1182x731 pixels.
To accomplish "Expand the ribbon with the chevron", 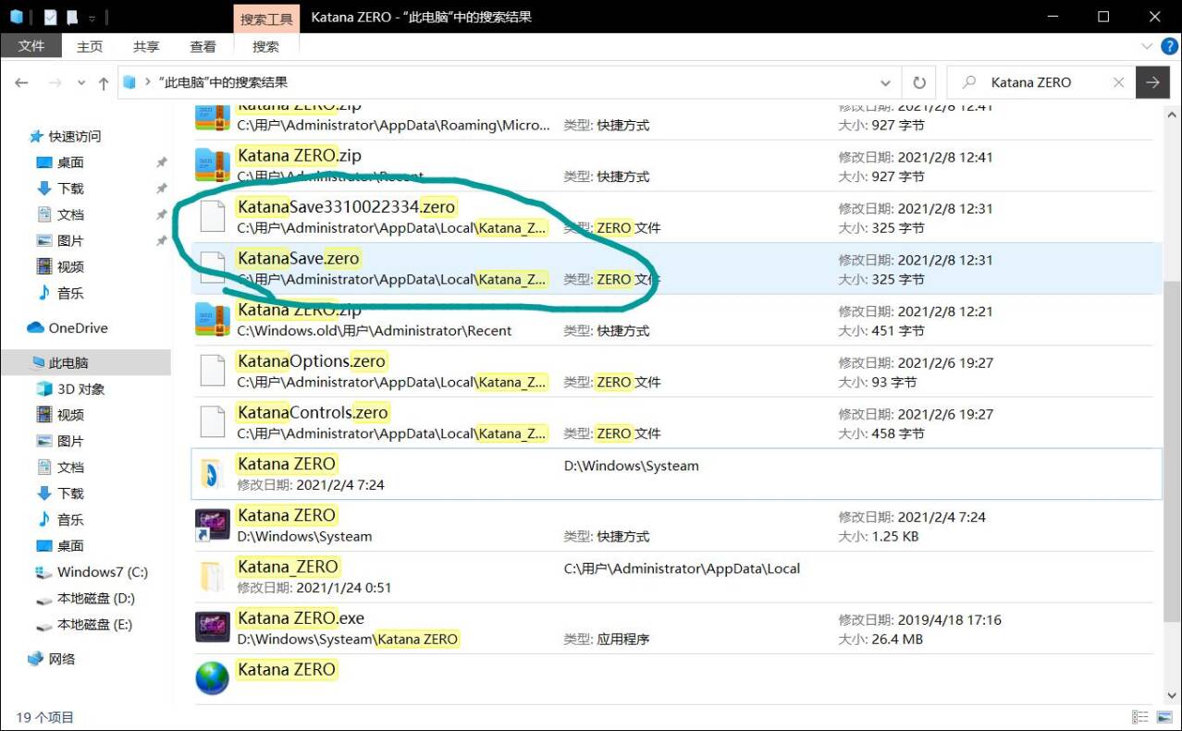I will [1148, 46].
